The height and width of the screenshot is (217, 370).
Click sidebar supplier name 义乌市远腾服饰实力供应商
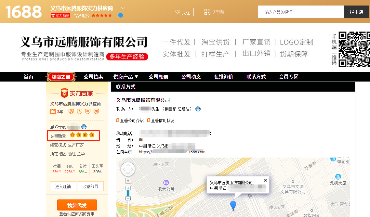pyautogui.click(x=75, y=104)
